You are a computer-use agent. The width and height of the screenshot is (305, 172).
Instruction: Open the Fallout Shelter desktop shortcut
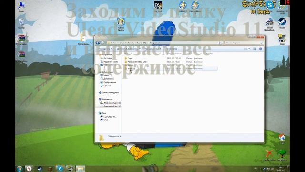(121, 24)
